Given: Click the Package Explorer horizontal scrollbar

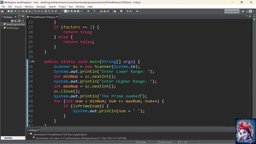Looking at the screenshot, I should point(13,138).
